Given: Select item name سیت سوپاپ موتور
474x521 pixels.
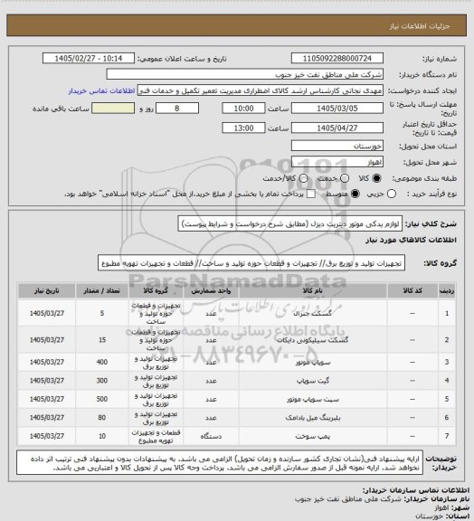Looking at the screenshot, I should click(x=313, y=399).
